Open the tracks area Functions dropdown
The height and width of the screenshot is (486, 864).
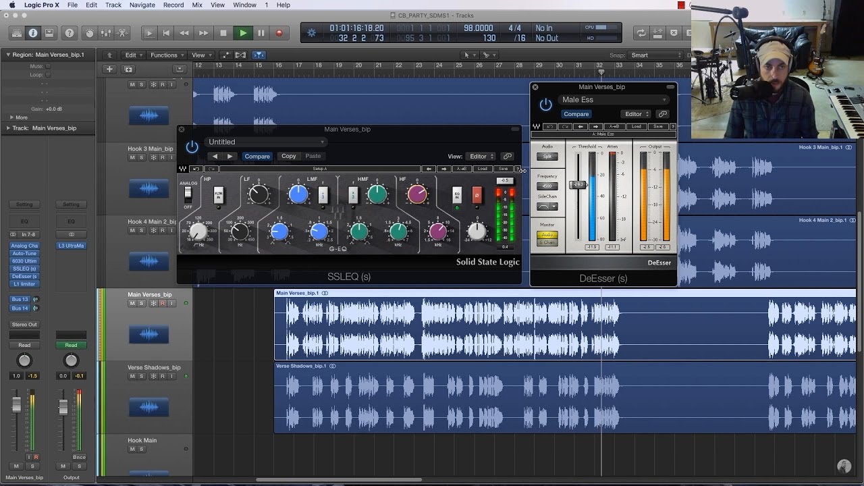coord(167,55)
